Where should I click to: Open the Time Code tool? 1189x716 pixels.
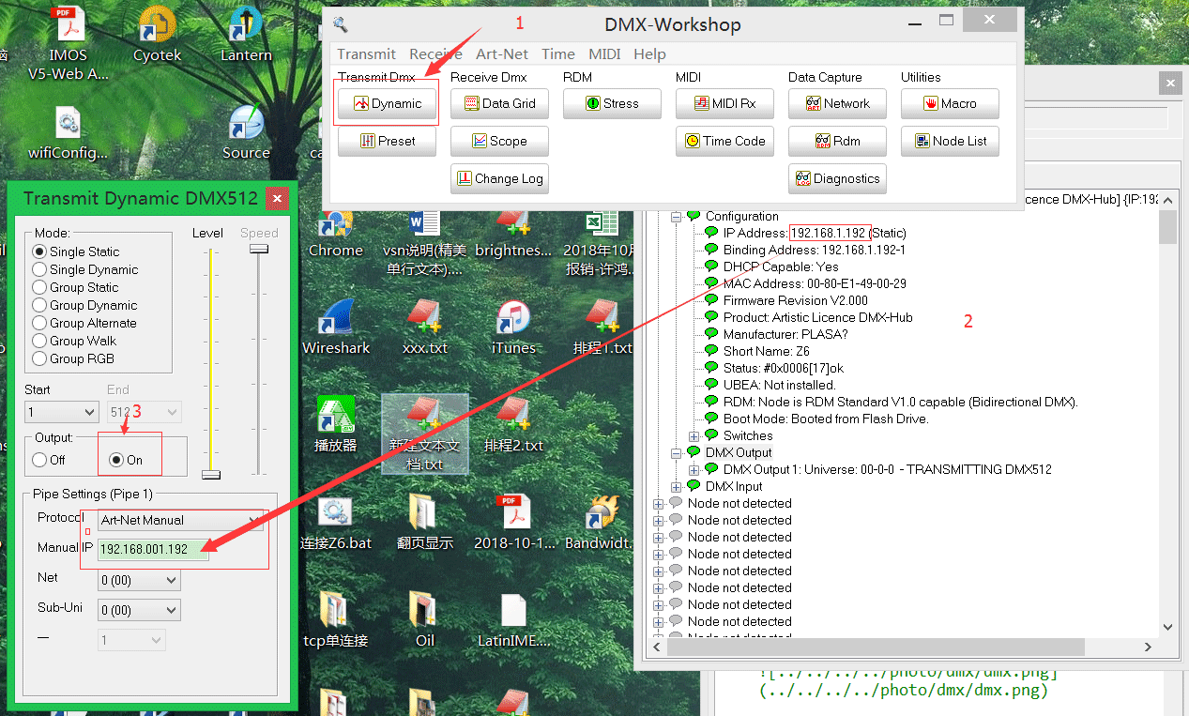724,141
